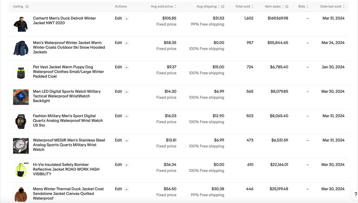The height and width of the screenshot is (203, 358).
Task: Select the Mar 24, 2024 date cell
Action: (333, 43)
